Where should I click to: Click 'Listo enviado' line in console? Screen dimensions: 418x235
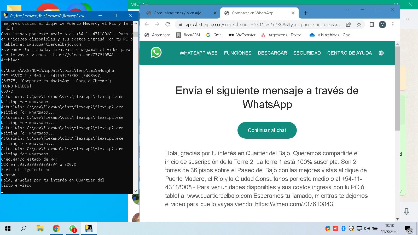16,185
